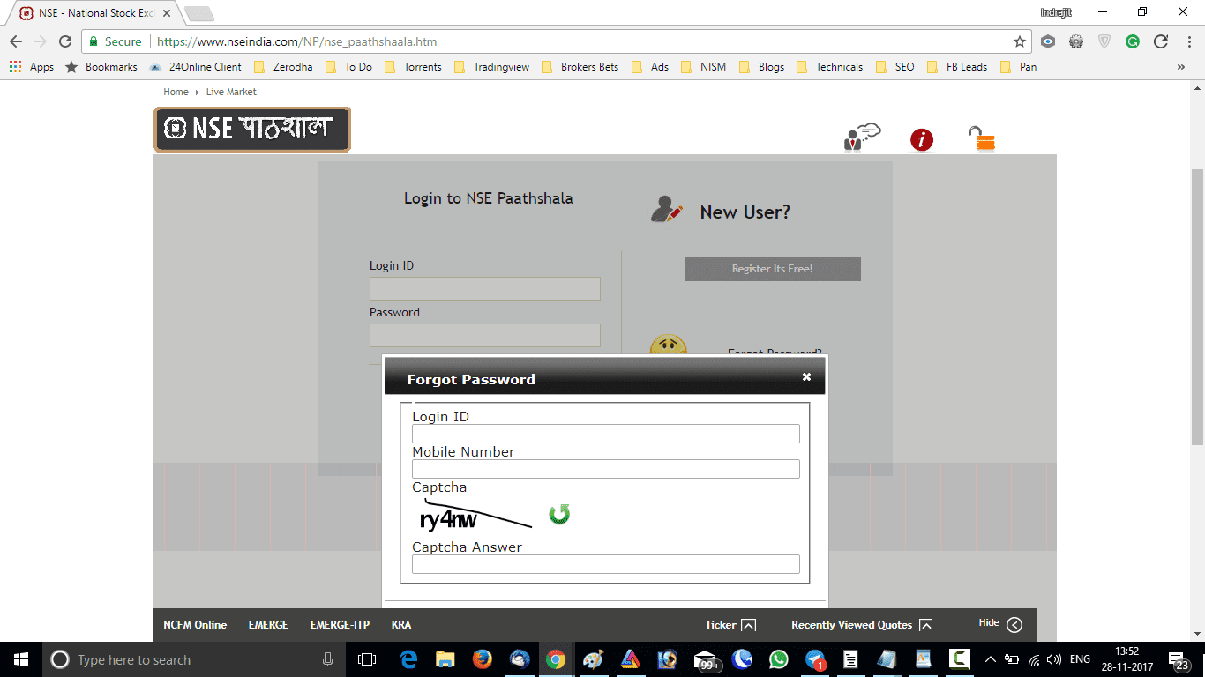Open the KRA footer tab
The height and width of the screenshot is (677, 1205).
(401, 624)
